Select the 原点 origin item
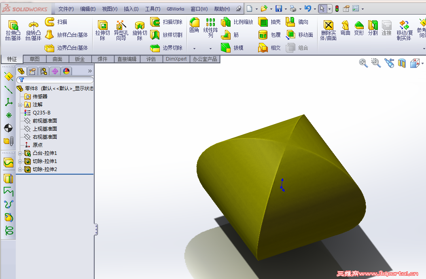This screenshot has height=279, width=426. pyautogui.click(x=38, y=145)
